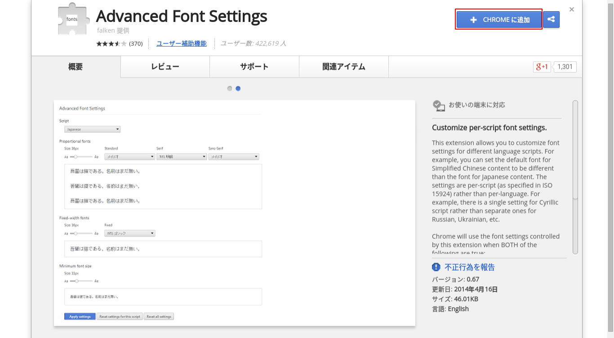Click Reset settings for this script button
The width and height of the screenshot is (614, 338).
tap(120, 316)
